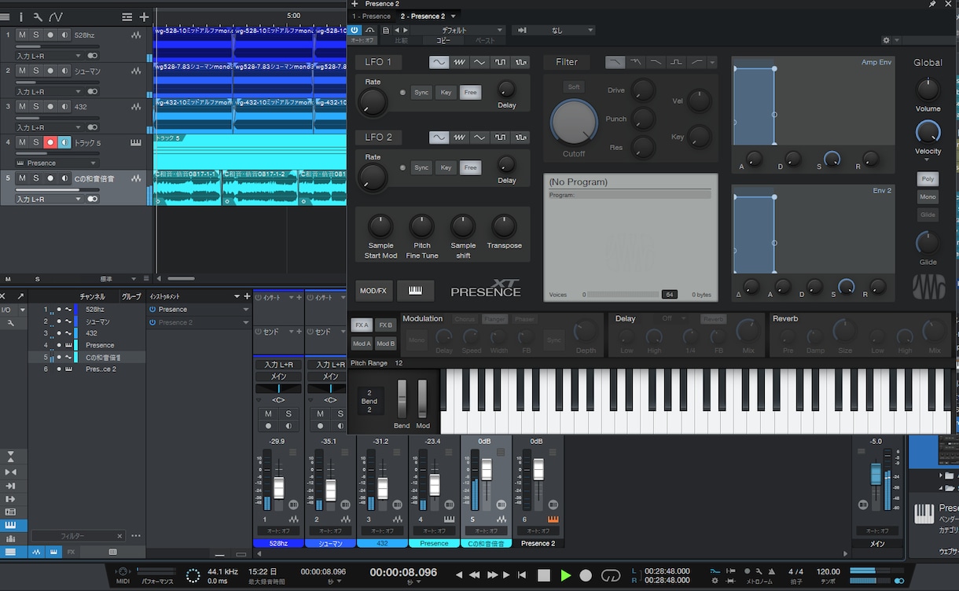Click the Play button in the transport
Viewport: 959px width, 591px height.
click(x=565, y=575)
